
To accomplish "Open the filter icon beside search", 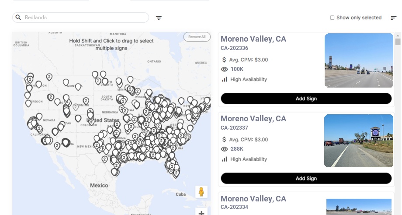I will pyautogui.click(x=159, y=18).
